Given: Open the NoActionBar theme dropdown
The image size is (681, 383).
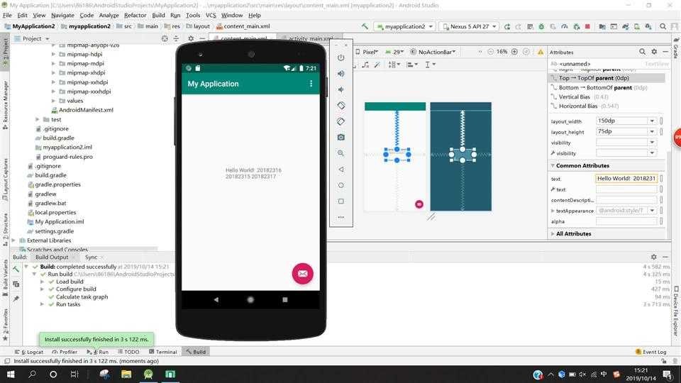Looking at the screenshot, I should click(x=433, y=52).
